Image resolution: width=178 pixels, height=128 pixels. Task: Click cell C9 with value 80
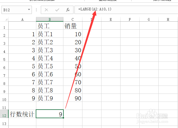pyautogui.click(x=73, y=90)
